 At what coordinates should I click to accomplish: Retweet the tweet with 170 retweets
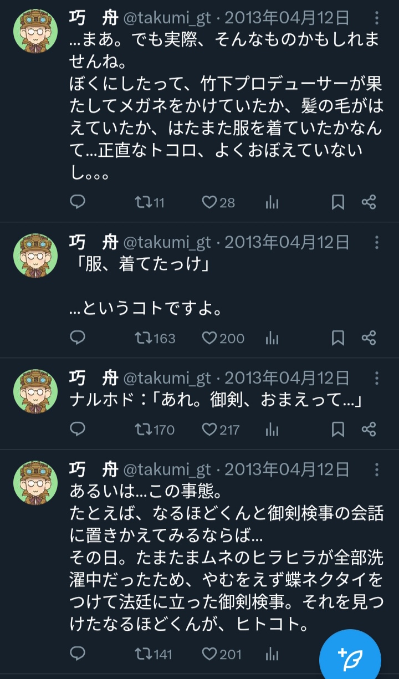tap(143, 429)
